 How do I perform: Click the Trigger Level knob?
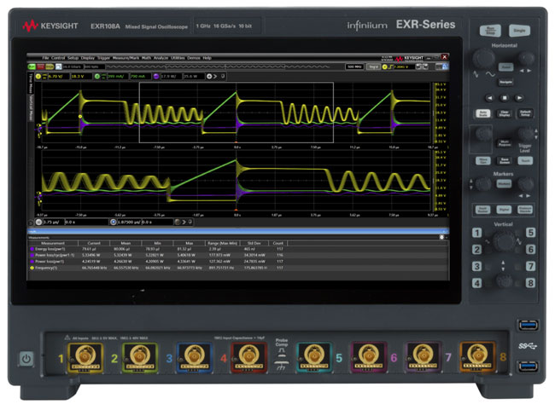pos(525,135)
